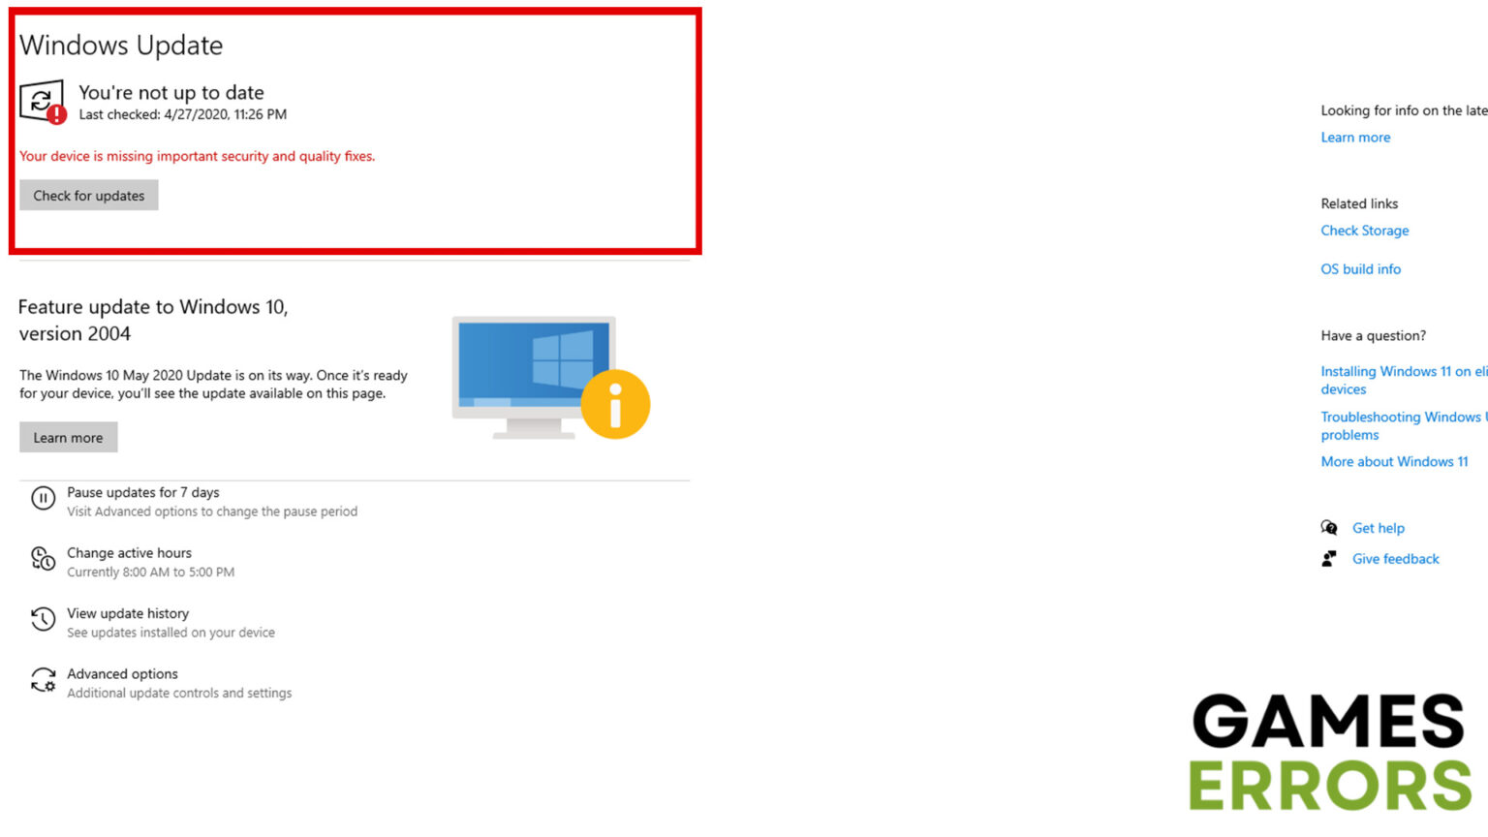The image size is (1488, 837).
Task: Open the OS build info link
Action: (x=1360, y=269)
